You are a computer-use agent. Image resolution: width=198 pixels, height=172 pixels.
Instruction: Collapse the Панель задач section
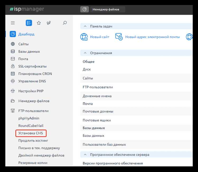coord(85,26)
